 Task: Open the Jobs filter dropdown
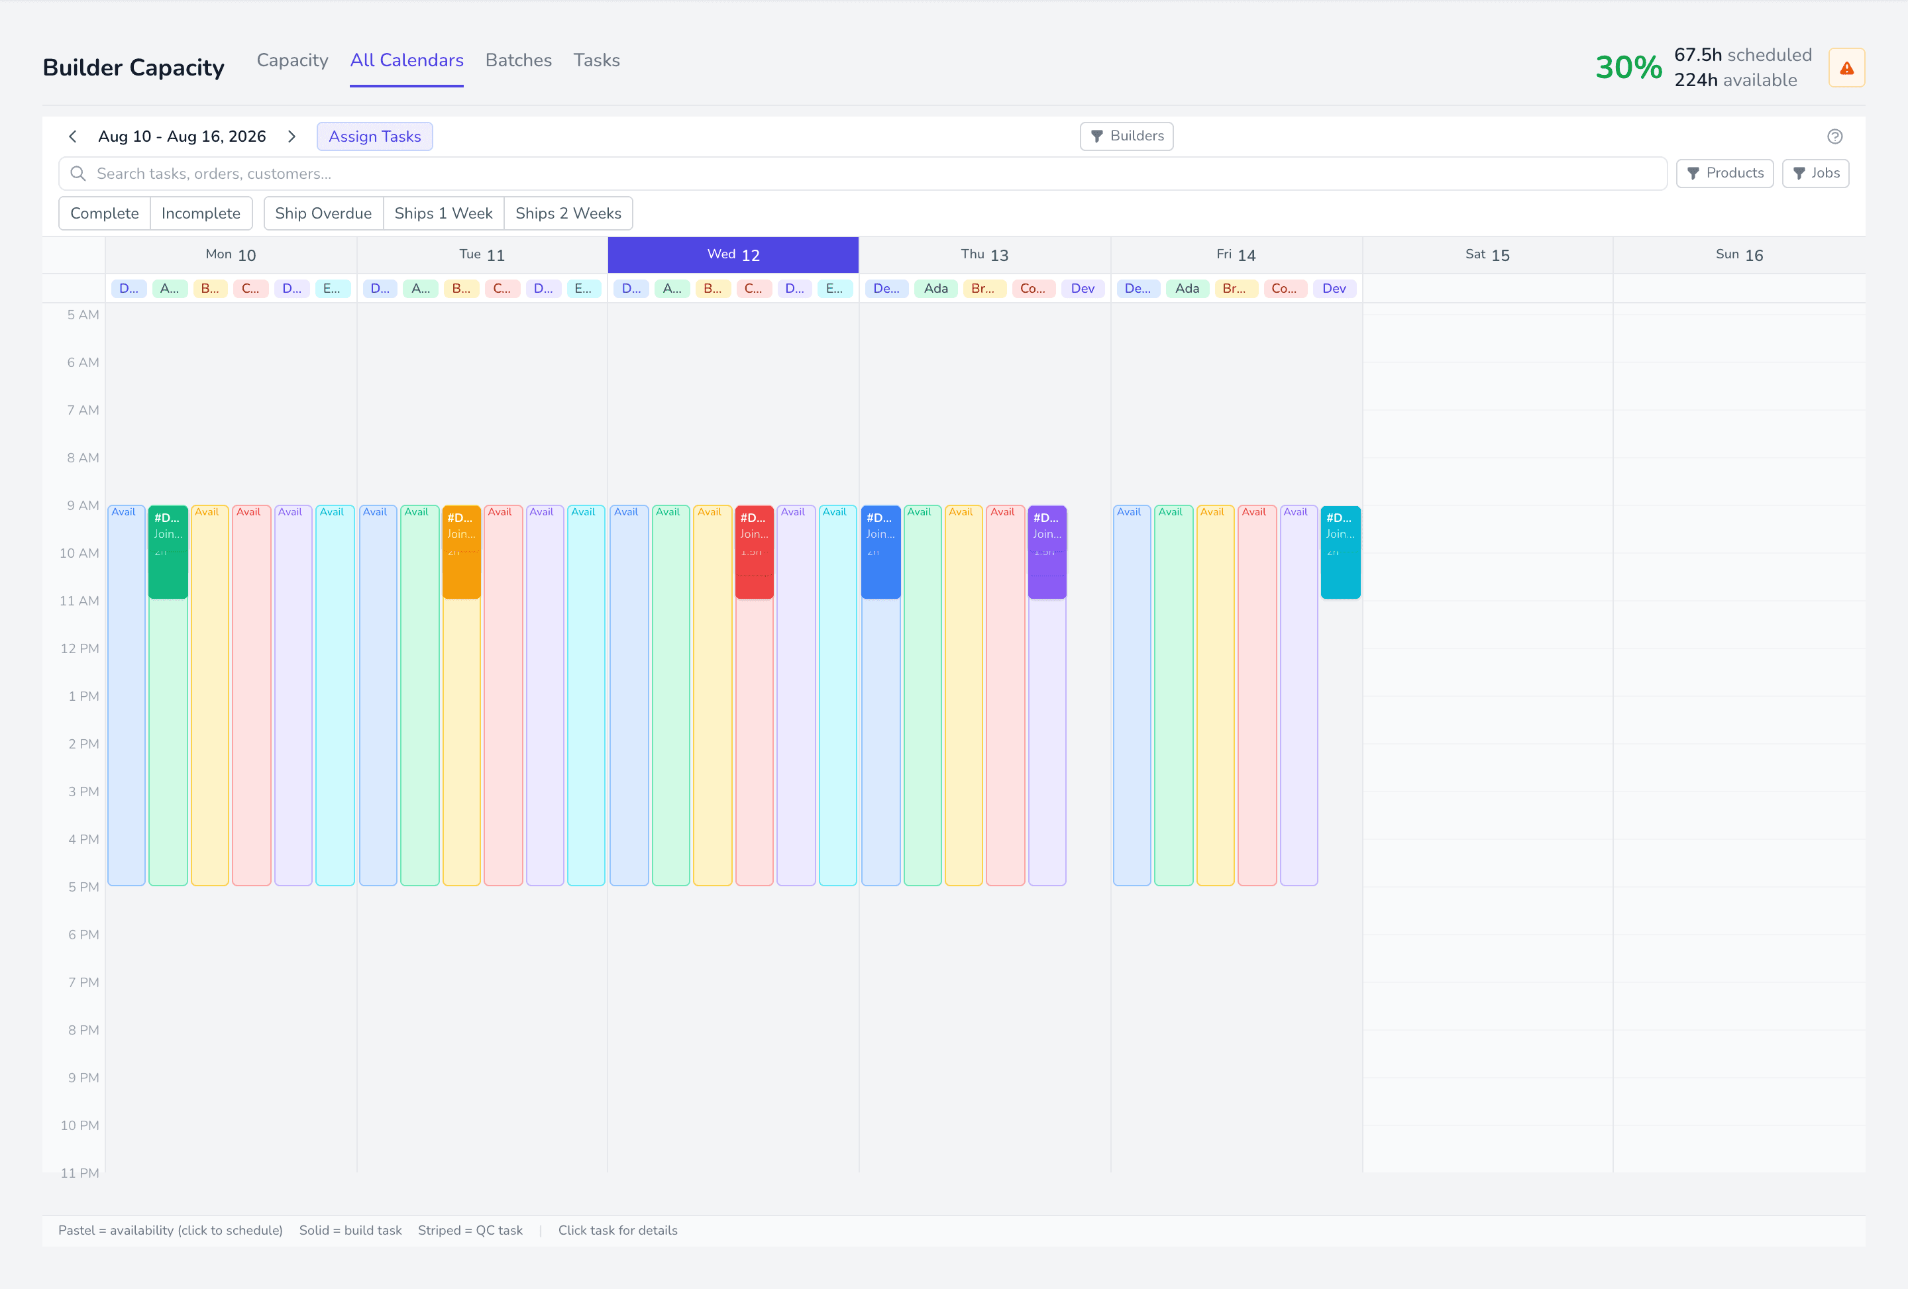point(1816,174)
